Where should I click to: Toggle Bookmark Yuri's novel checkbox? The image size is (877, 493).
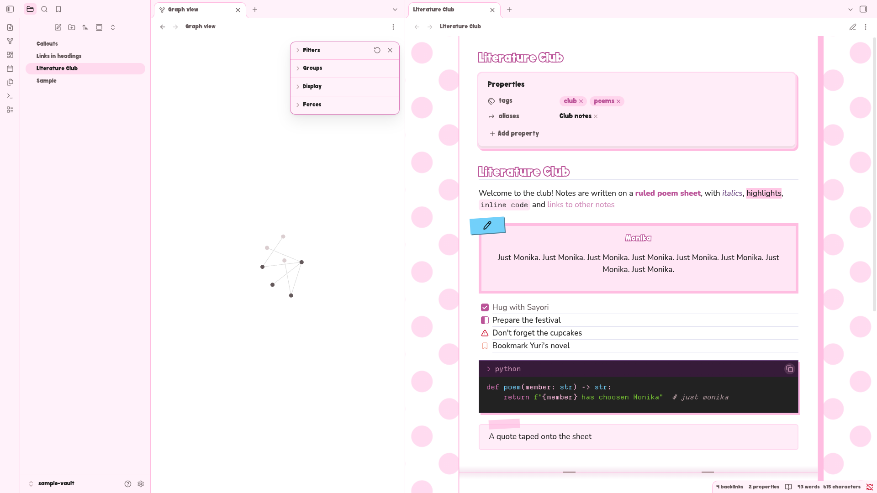click(485, 346)
